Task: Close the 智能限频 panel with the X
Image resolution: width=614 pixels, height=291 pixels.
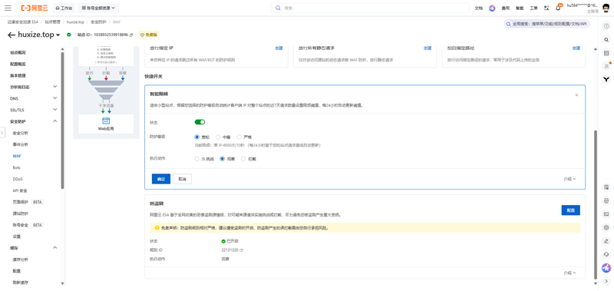Action: point(576,94)
